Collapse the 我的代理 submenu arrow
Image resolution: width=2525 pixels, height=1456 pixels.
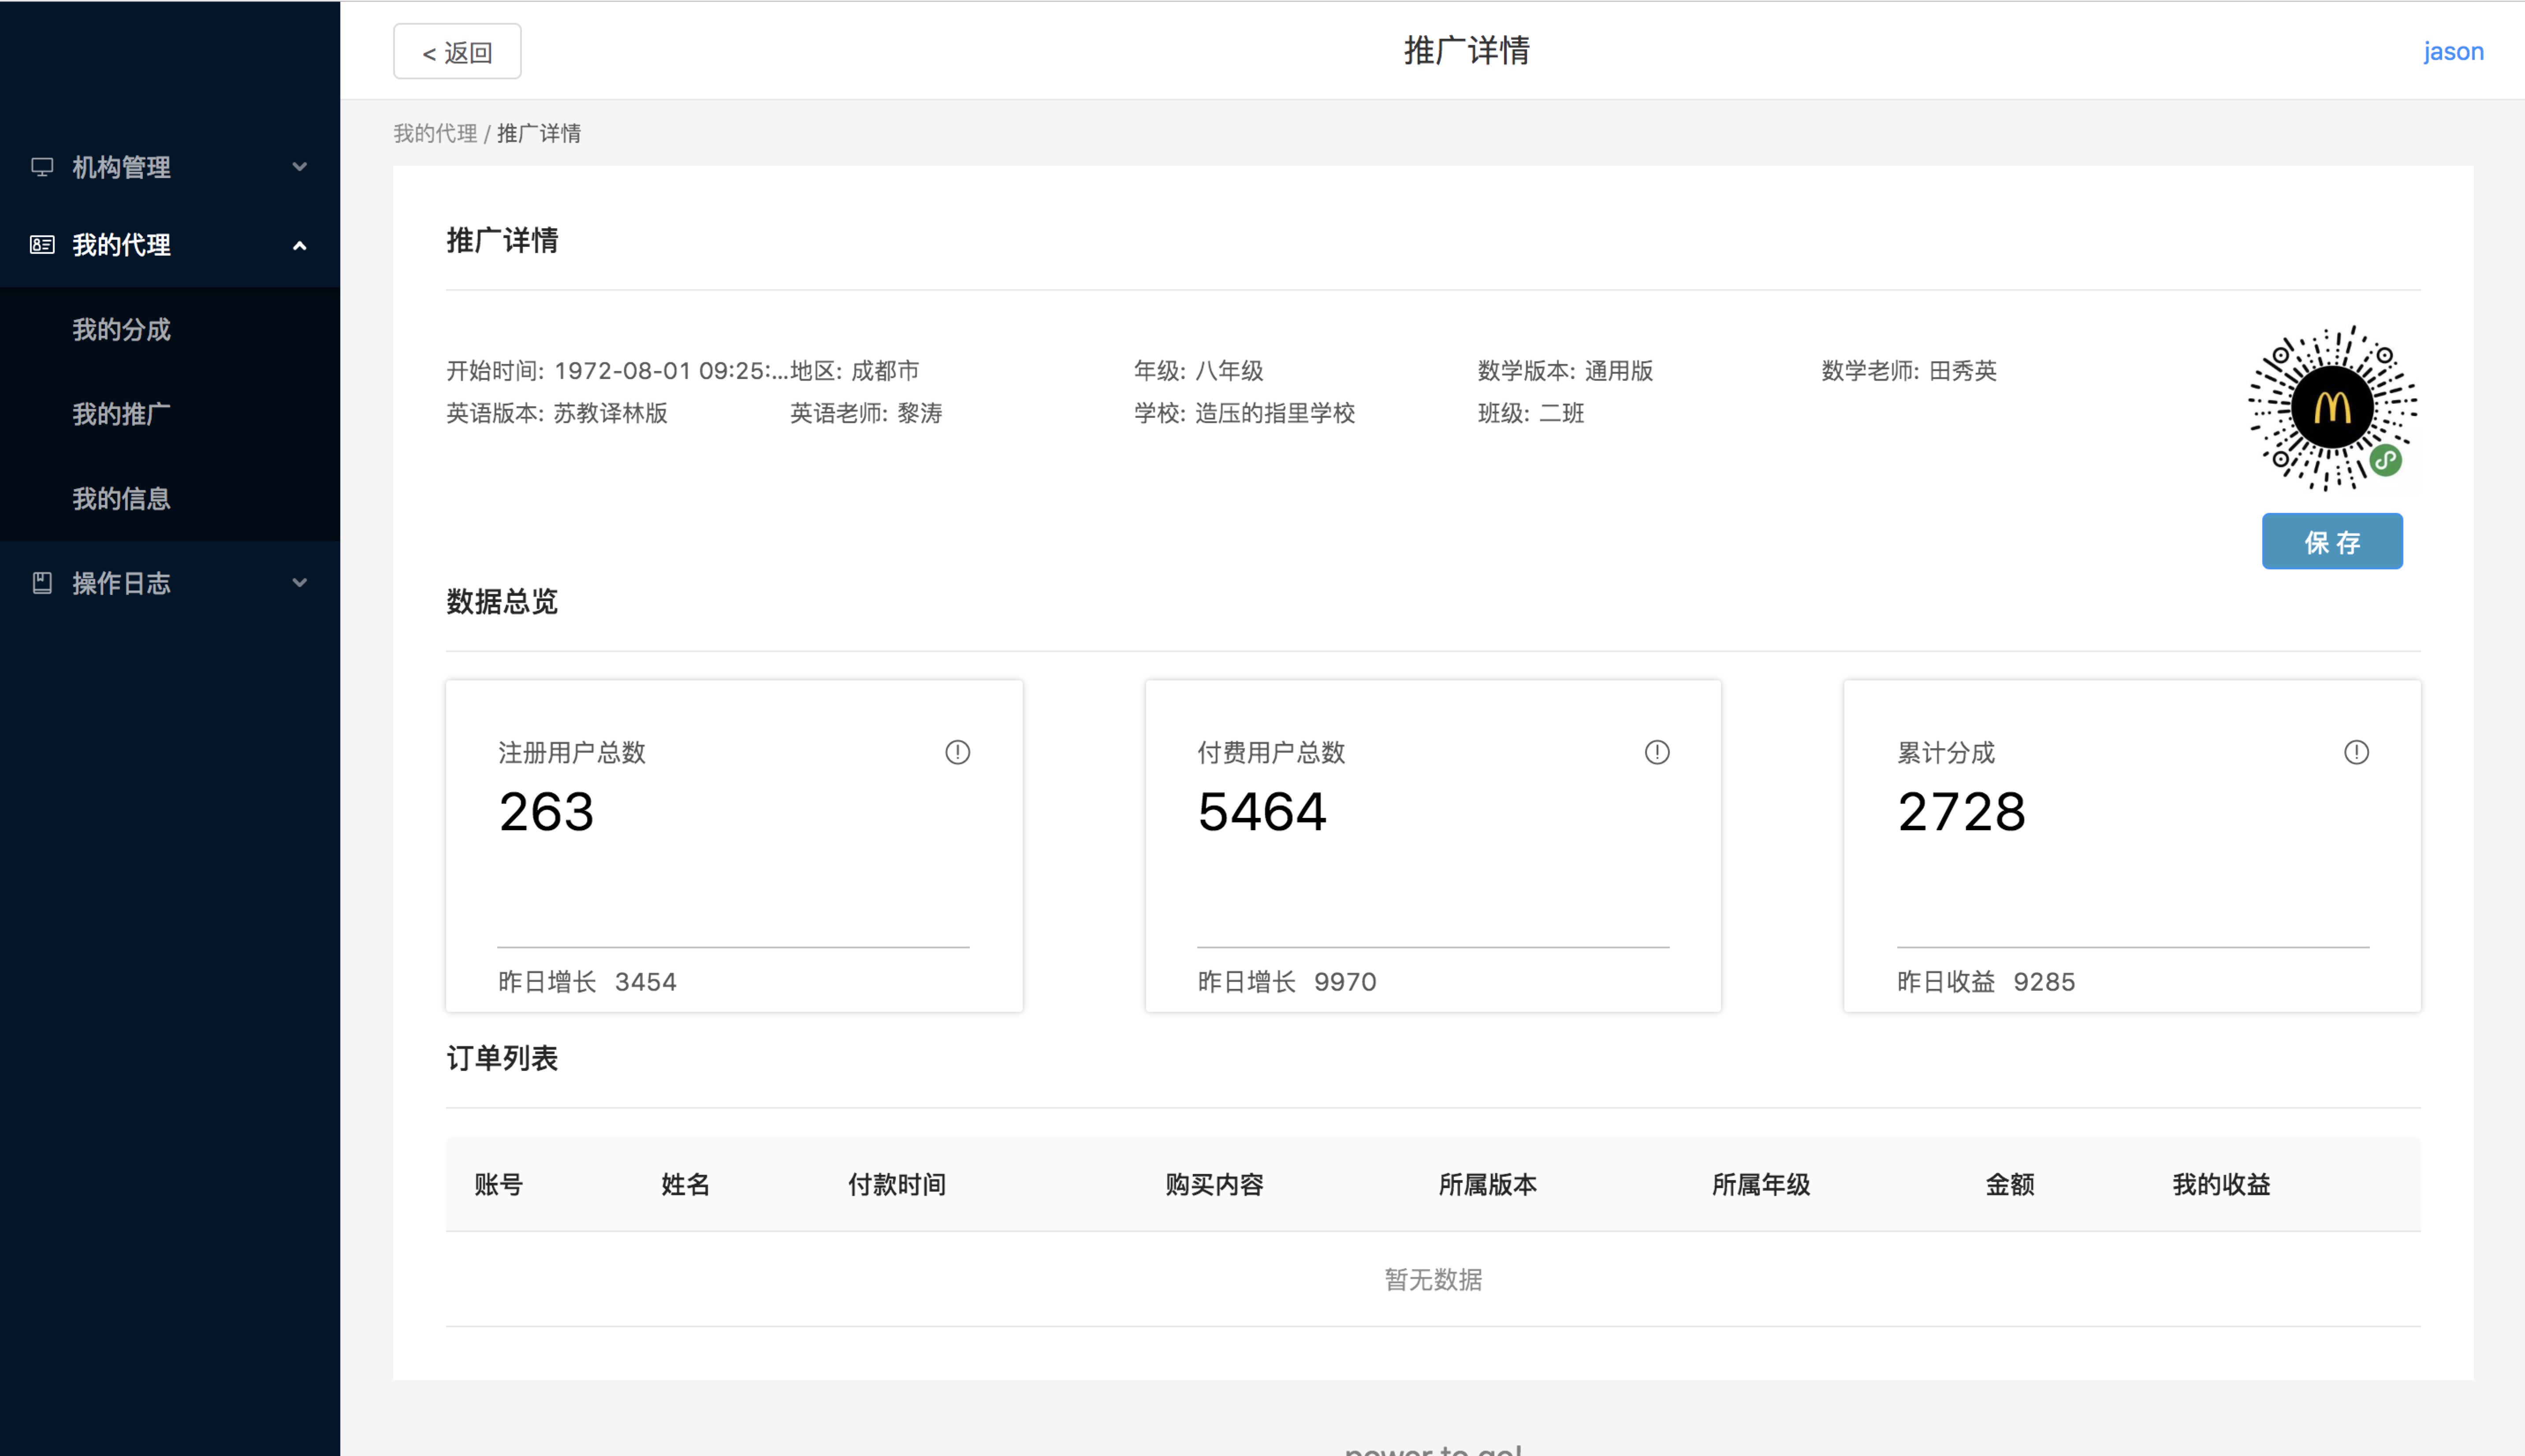click(299, 246)
